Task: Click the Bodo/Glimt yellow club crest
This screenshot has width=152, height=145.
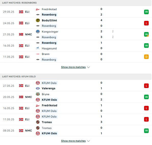Action: 38,20
